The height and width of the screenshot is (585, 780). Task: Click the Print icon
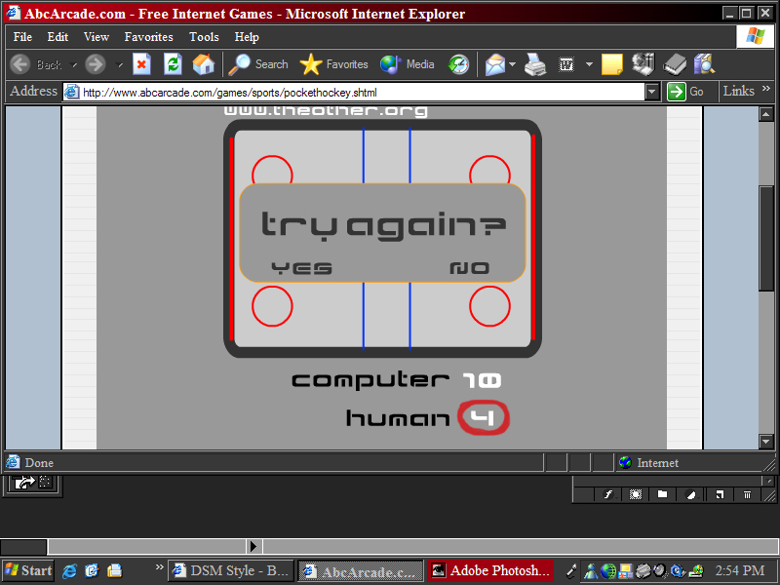(x=534, y=65)
